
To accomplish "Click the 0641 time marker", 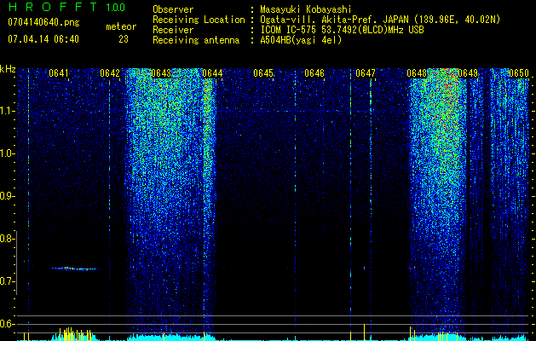I will (59, 73).
